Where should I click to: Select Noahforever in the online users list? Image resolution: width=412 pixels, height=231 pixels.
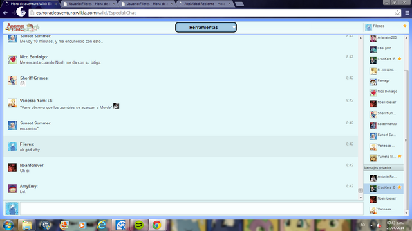(x=384, y=103)
